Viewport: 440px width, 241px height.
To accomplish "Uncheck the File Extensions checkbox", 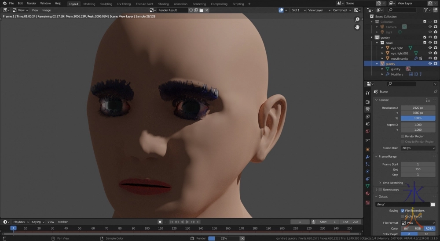I will coord(403,211).
